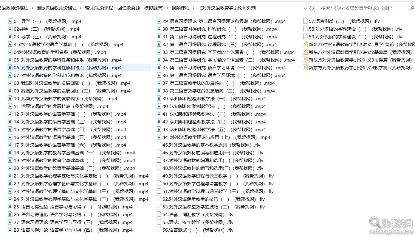Select 32 第二语言习得研究 过程研究（三）.mp4
Screen dimensions: 415x237
coord(220,44)
